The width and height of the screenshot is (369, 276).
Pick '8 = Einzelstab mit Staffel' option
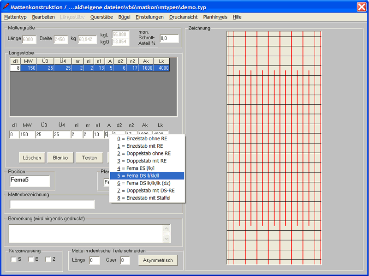pyautogui.click(x=147, y=198)
